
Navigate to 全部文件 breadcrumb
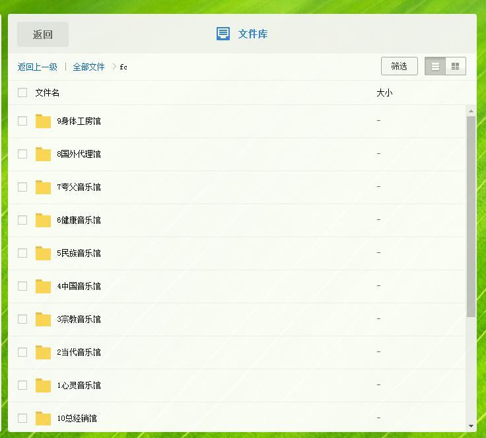[x=88, y=67]
